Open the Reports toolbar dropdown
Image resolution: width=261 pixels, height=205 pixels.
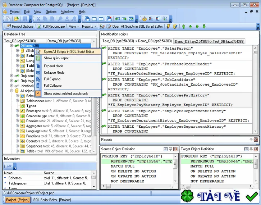tap(89, 27)
